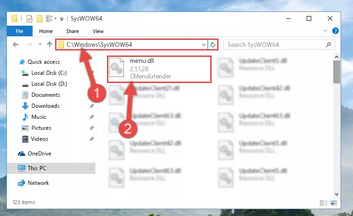Switch to Details view icon in status bar
Screen dimensions: 353x216
pos(324,203)
